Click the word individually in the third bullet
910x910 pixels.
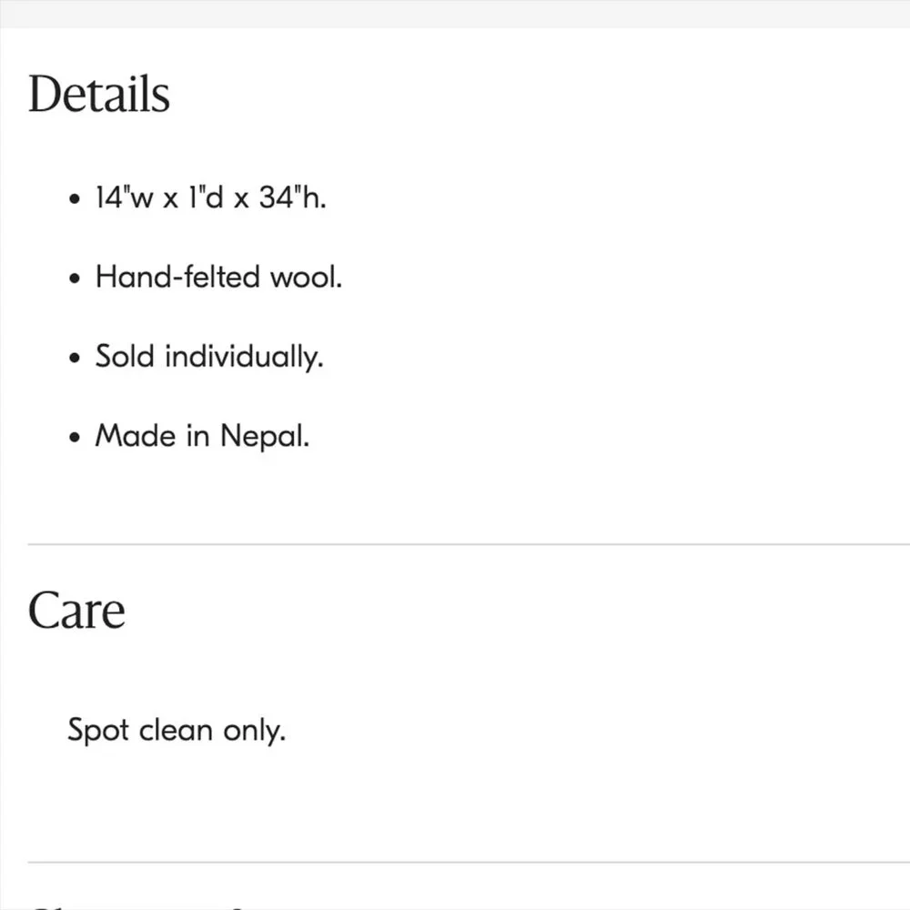click(x=244, y=357)
